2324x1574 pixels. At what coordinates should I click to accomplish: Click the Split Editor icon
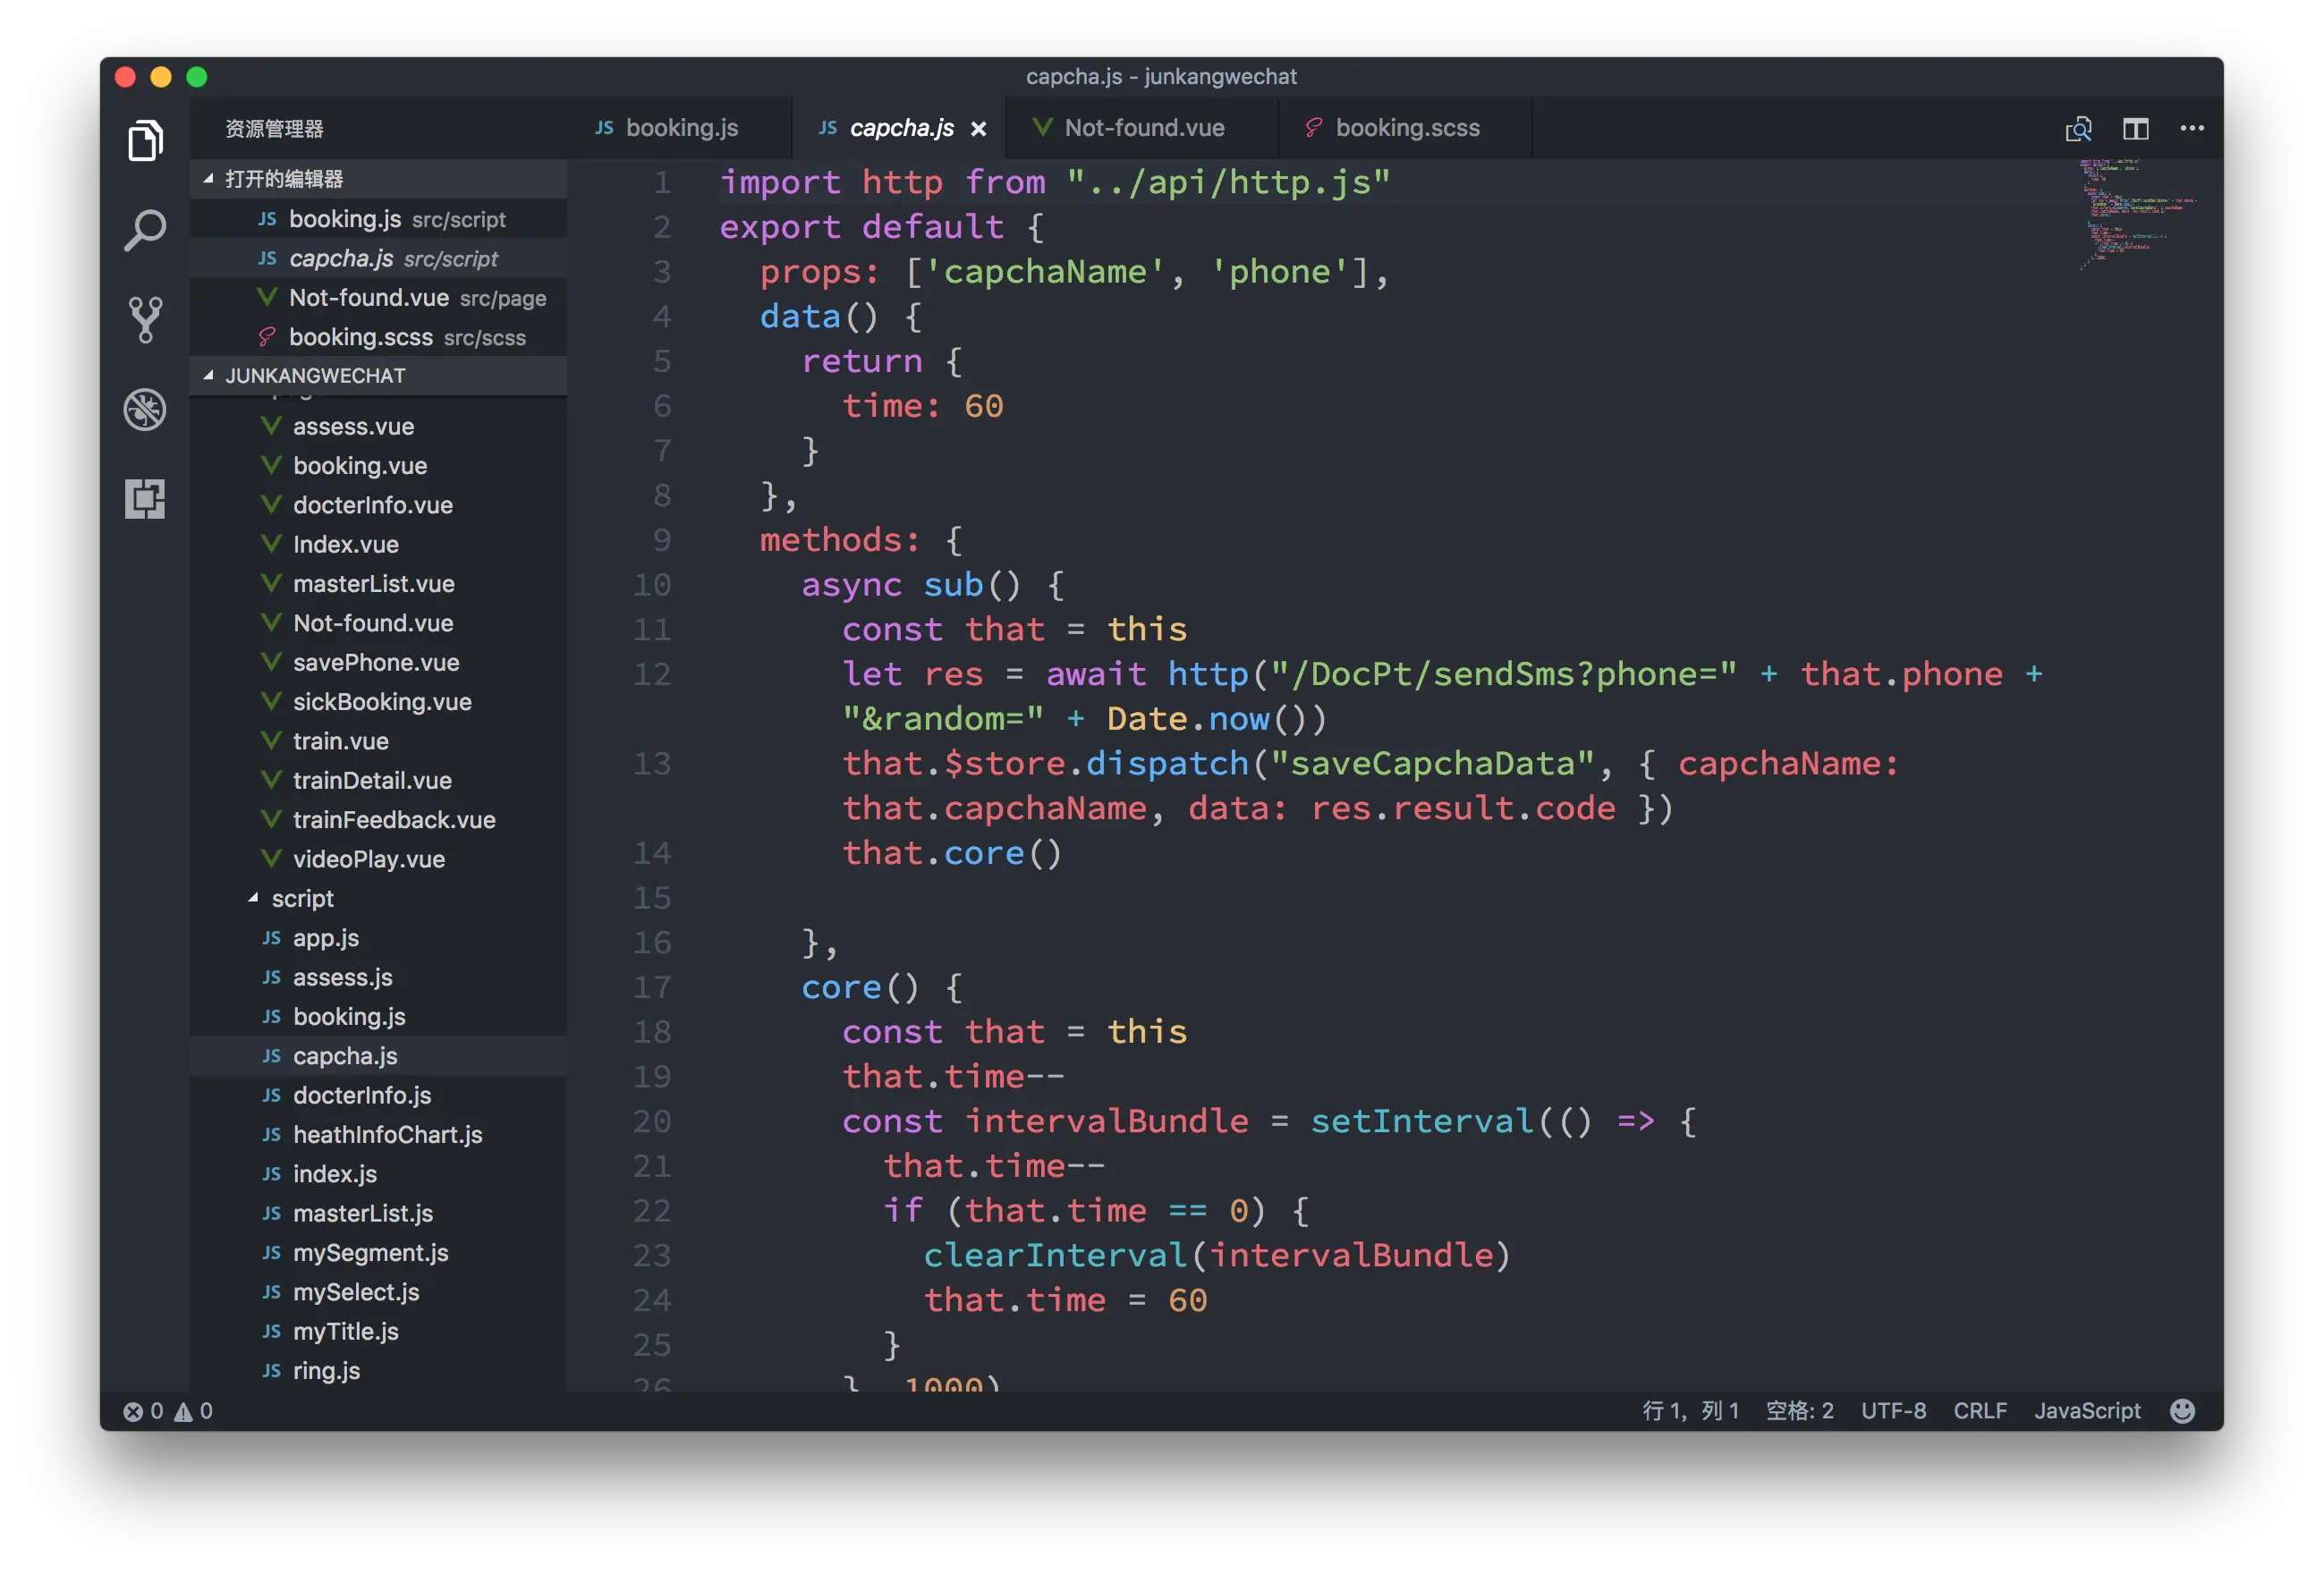2135,129
